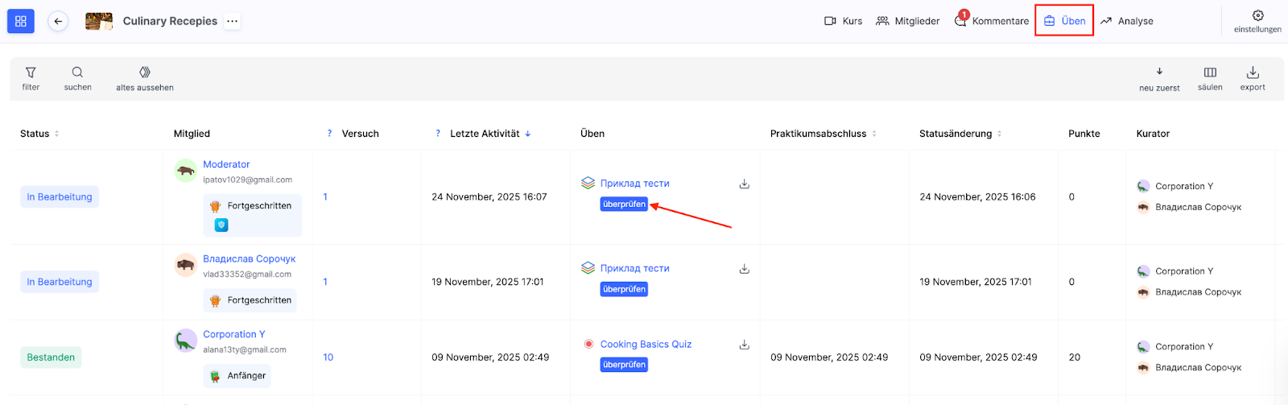Click the suchen magnifier icon
Image resolution: width=1288 pixels, height=405 pixels.
[x=77, y=73]
